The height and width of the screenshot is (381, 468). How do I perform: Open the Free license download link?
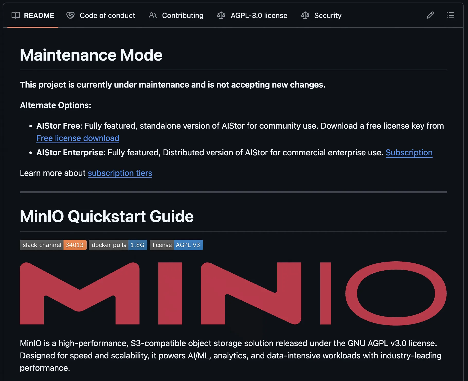[x=78, y=138]
